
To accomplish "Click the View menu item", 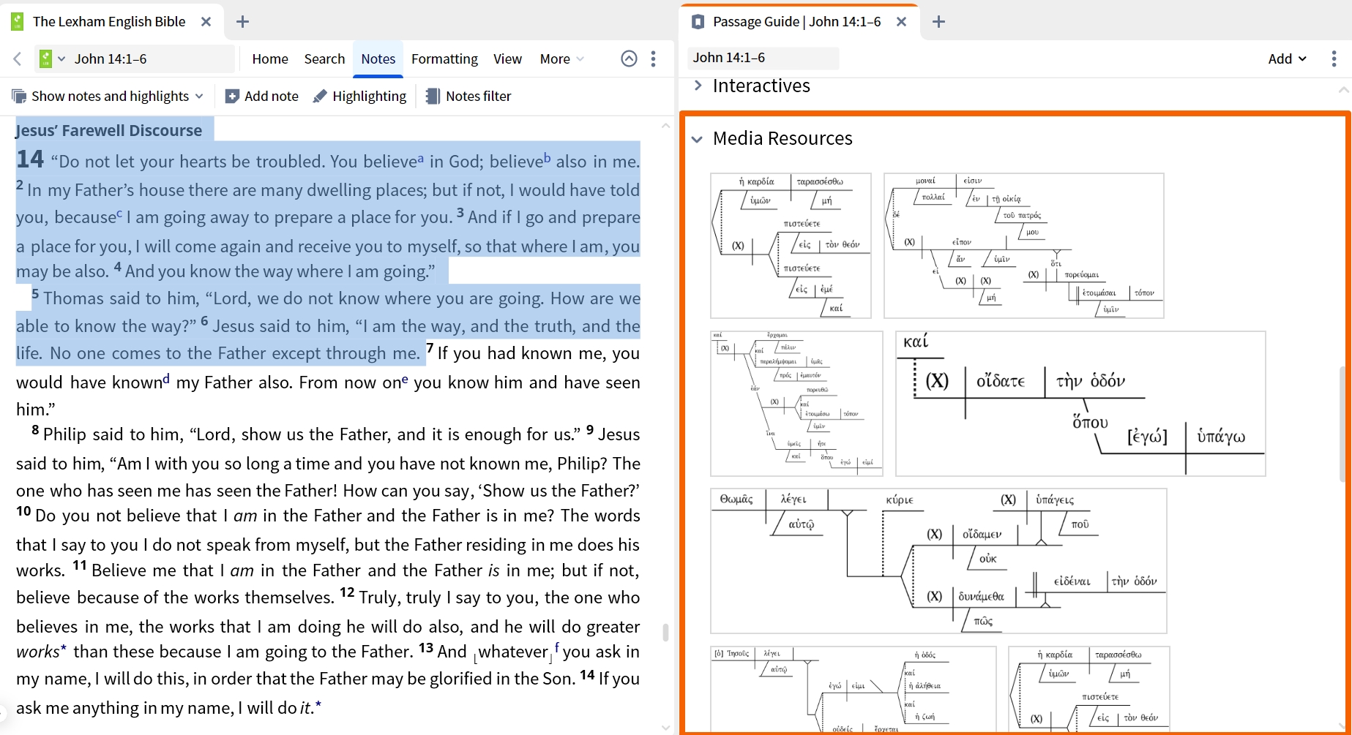I will click(x=507, y=59).
